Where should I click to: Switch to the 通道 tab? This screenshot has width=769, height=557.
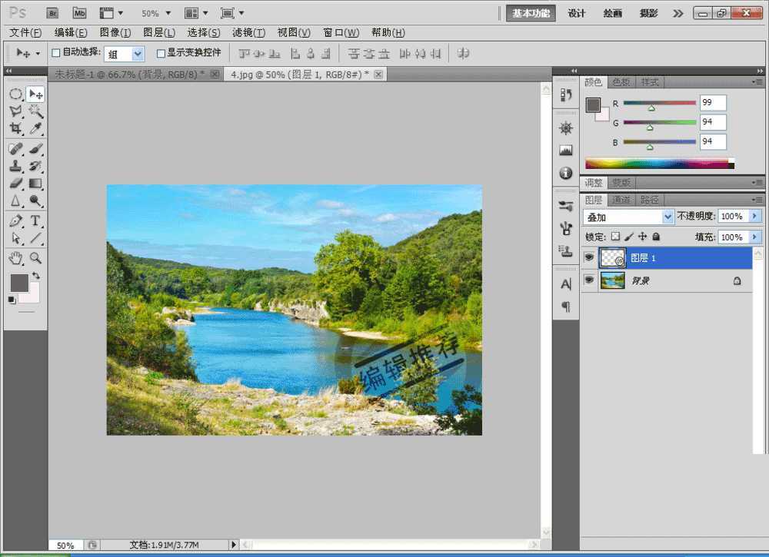click(621, 200)
